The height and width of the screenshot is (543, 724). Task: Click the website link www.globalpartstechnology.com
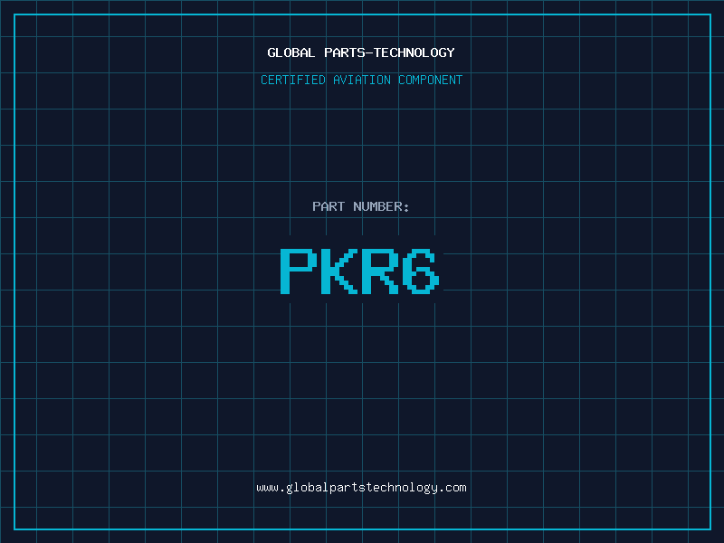361,488
